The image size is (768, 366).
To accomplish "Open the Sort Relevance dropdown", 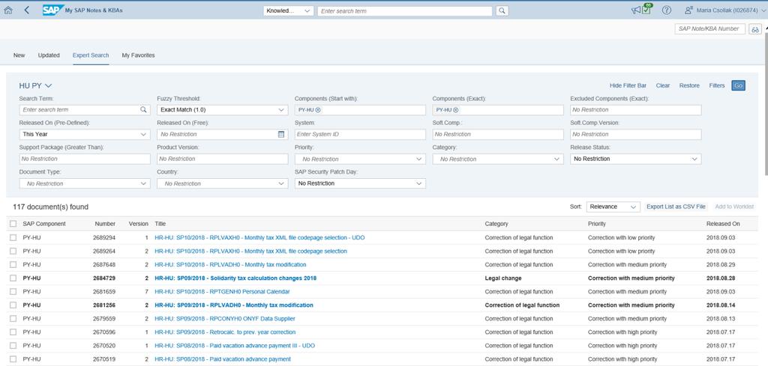I will point(613,207).
